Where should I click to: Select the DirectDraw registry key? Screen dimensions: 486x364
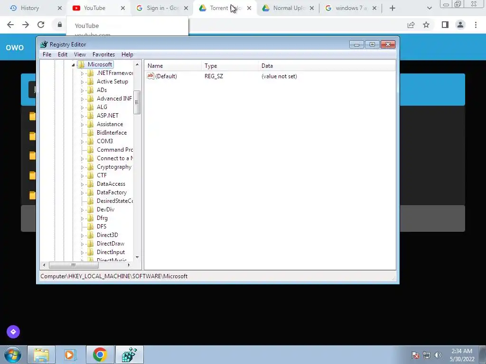110,244
